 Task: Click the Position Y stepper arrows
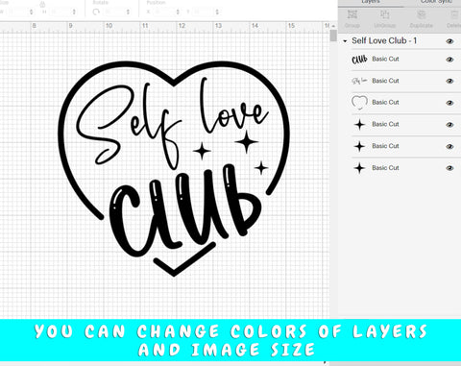pos(217,12)
